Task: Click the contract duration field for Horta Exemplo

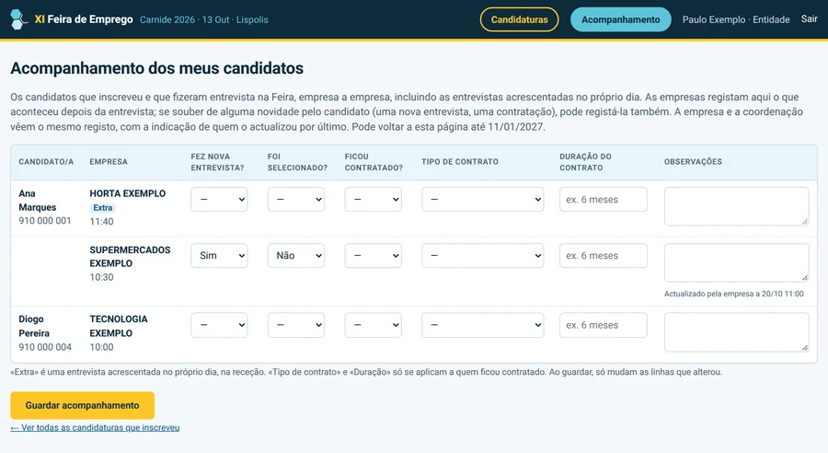Action: point(603,199)
